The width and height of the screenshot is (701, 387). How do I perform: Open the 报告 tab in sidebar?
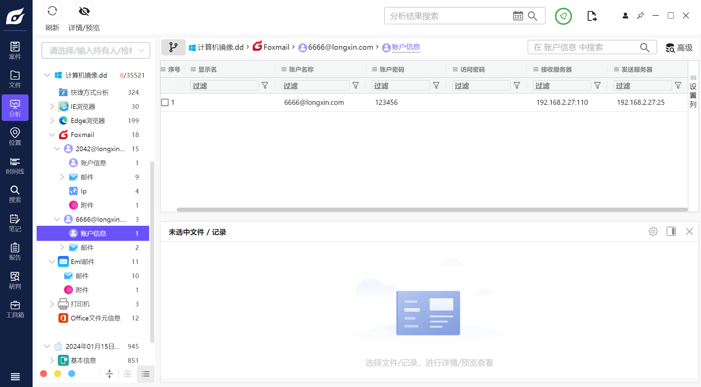tap(15, 252)
